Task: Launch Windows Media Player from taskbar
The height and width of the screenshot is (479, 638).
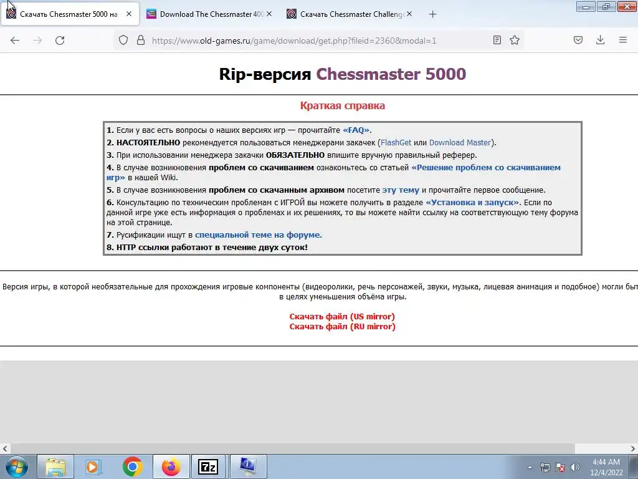Action: click(93, 467)
